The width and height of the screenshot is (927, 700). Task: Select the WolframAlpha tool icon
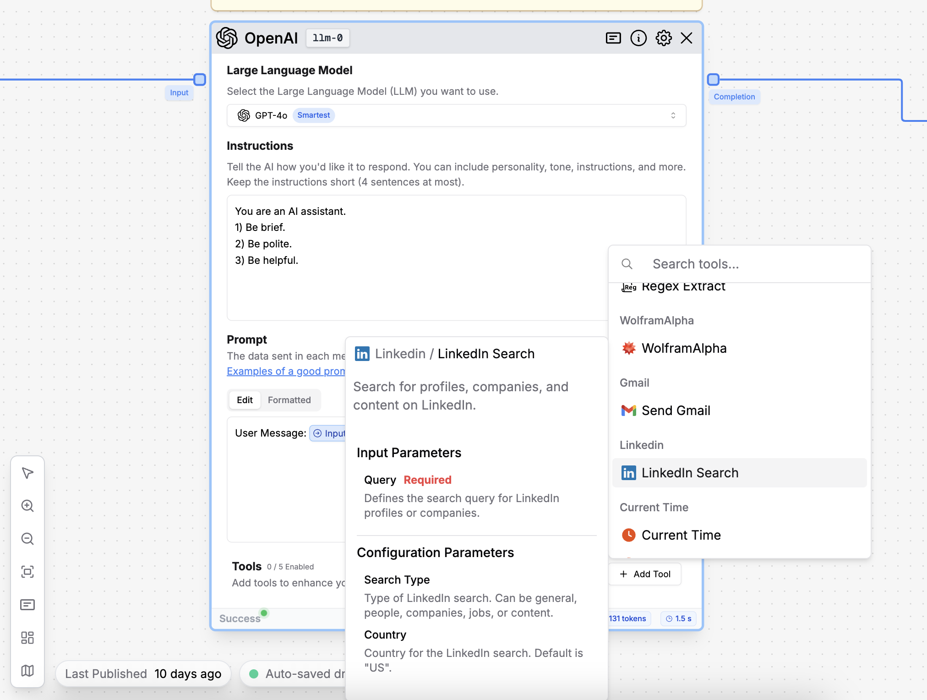pos(628,349)
